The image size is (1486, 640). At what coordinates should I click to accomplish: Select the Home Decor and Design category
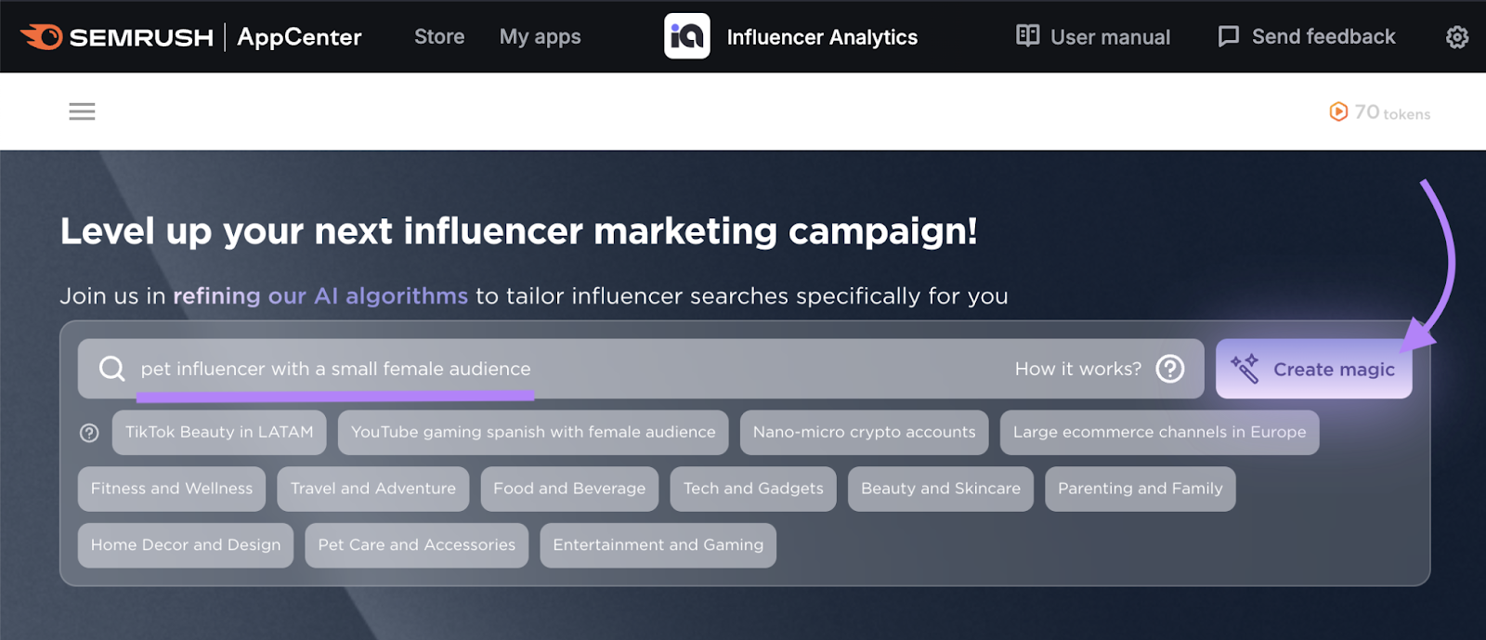186,545
